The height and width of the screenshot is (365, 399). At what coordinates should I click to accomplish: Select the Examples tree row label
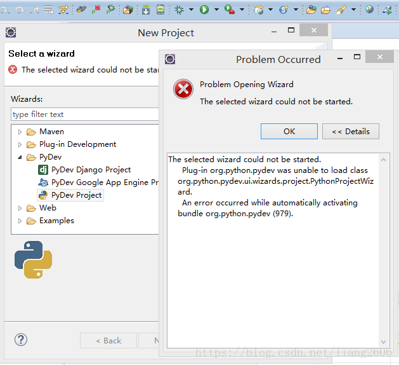(56, 221)
